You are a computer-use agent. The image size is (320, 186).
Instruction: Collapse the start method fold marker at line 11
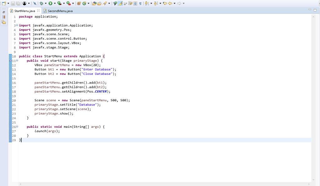click(x=17, y=60)
